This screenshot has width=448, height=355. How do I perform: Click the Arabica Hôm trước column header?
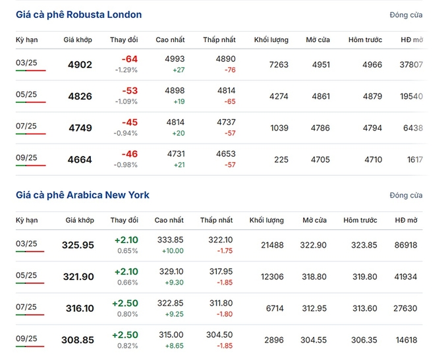tap(360, 220)
